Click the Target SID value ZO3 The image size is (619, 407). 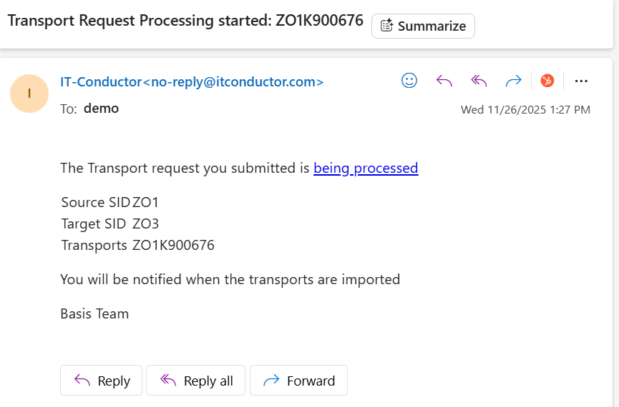coord(145,224)
